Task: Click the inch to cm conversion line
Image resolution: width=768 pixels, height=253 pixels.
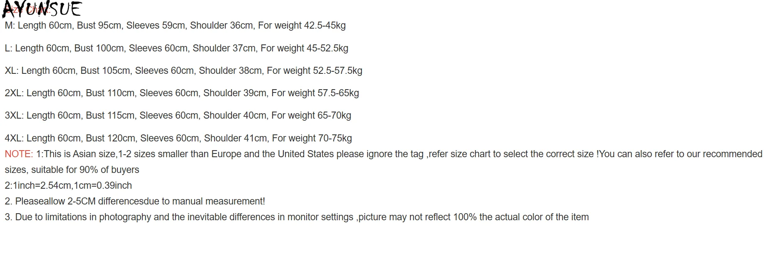Action: 68,186
